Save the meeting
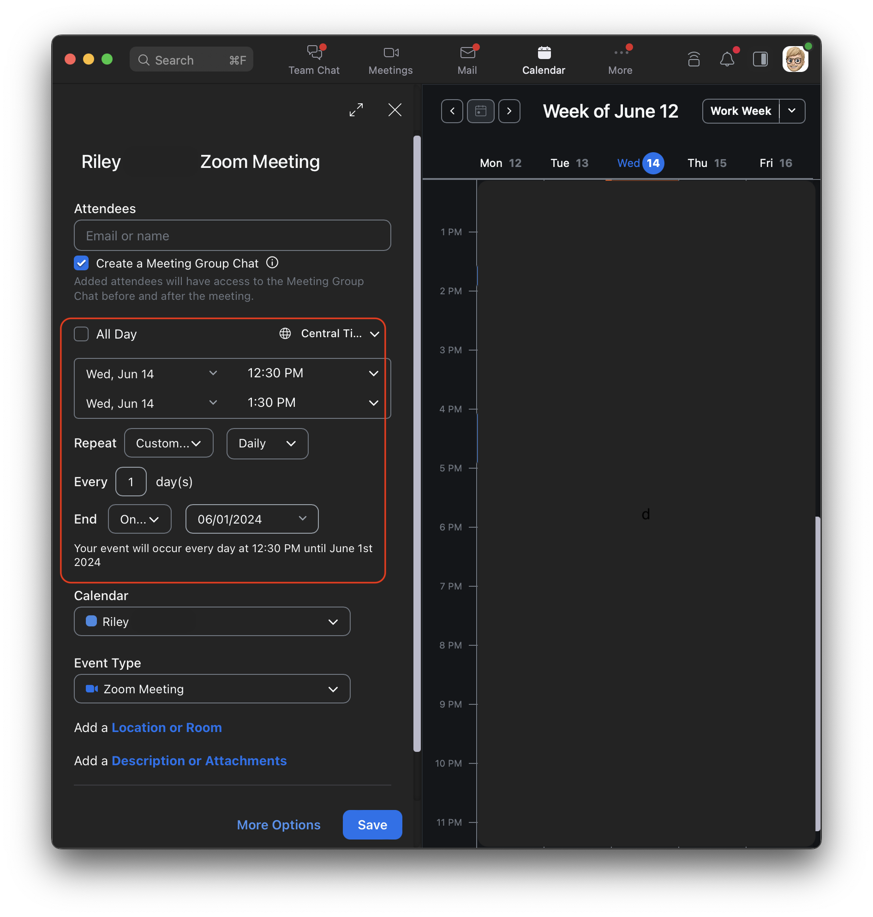873x917 pixels. pos(372,824)
